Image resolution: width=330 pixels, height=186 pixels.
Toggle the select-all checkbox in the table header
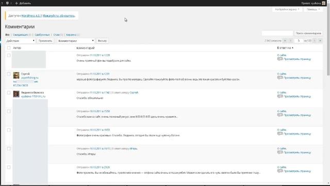pos(9,48)
